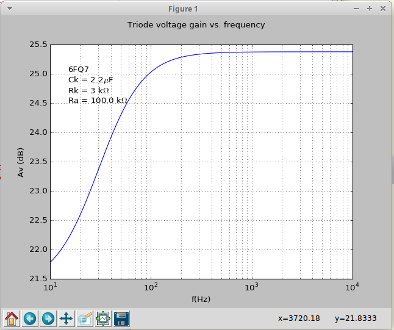Click the 25.5 y-axis tick label
Image resolution: width=394 pixels, height=330 pixels.
coord(38,45)
